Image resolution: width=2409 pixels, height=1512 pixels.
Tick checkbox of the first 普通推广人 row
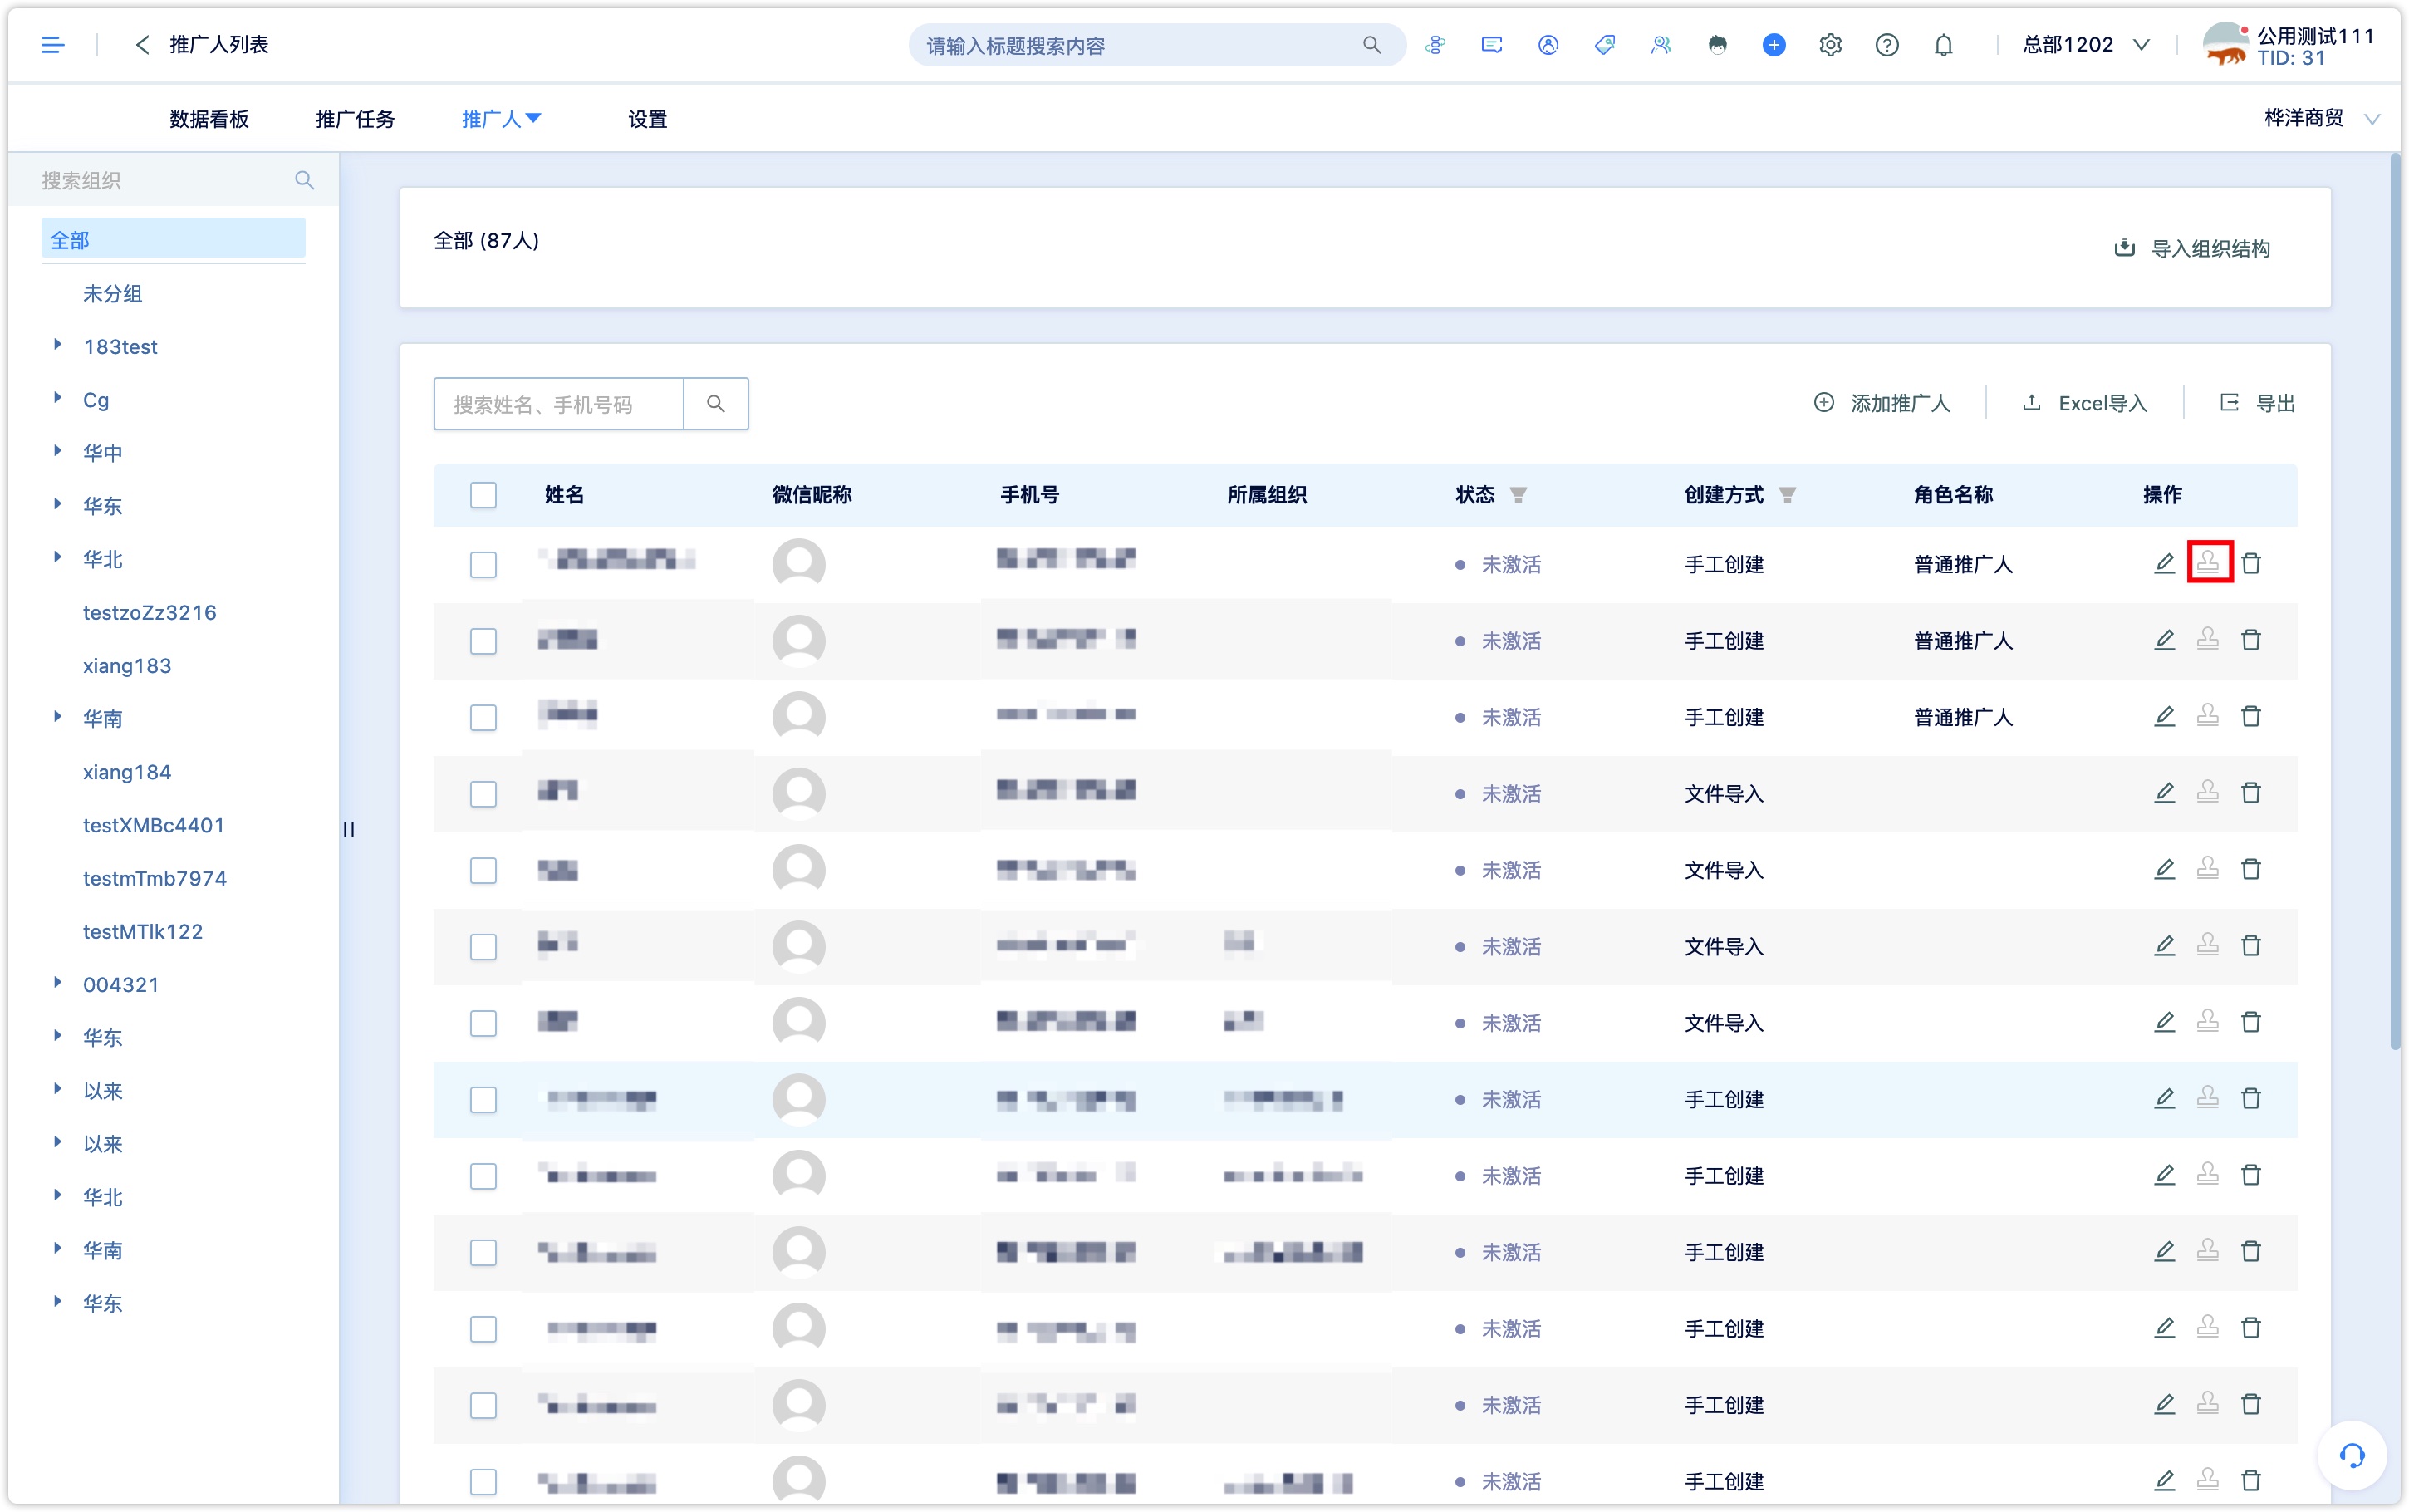(x=483, y=564)
